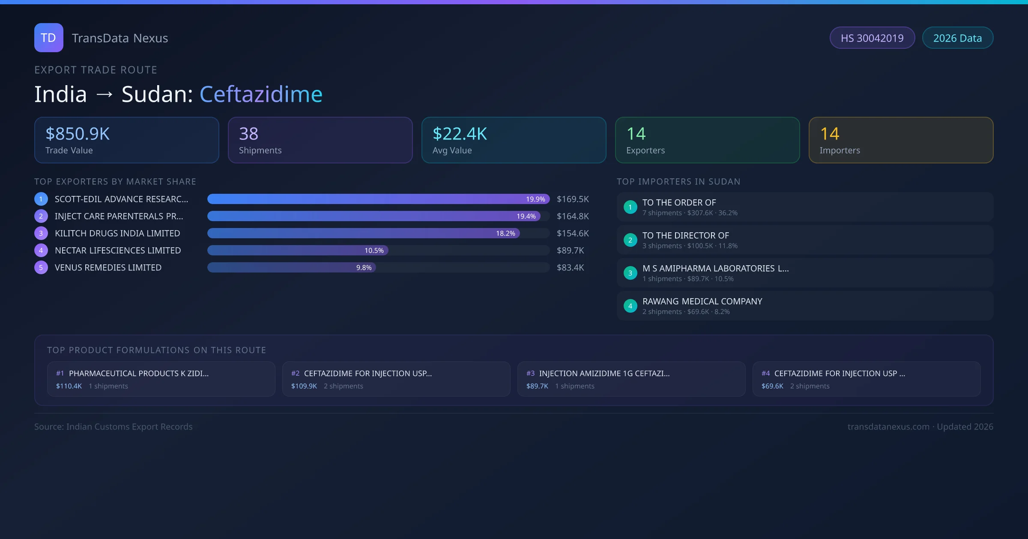
Task: Click green rank 2 importer badge
Action: tap(630, 240)
